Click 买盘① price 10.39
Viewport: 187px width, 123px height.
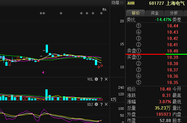point(173,57)
